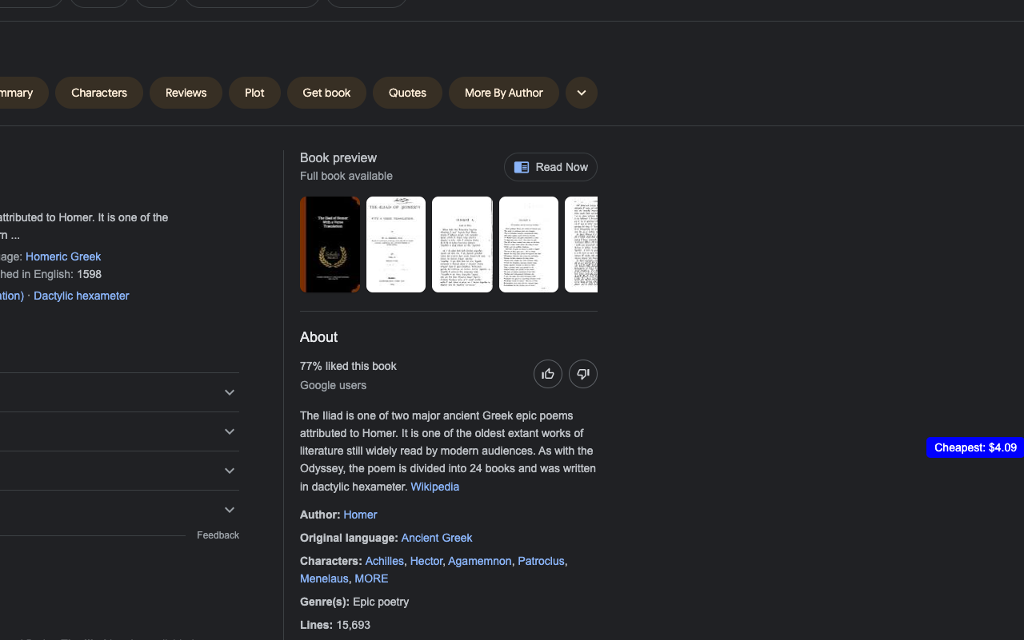Viewport: 1024px width, 640px height.
Task: Open the title page preview thumbnail
Action: [396, 244]
